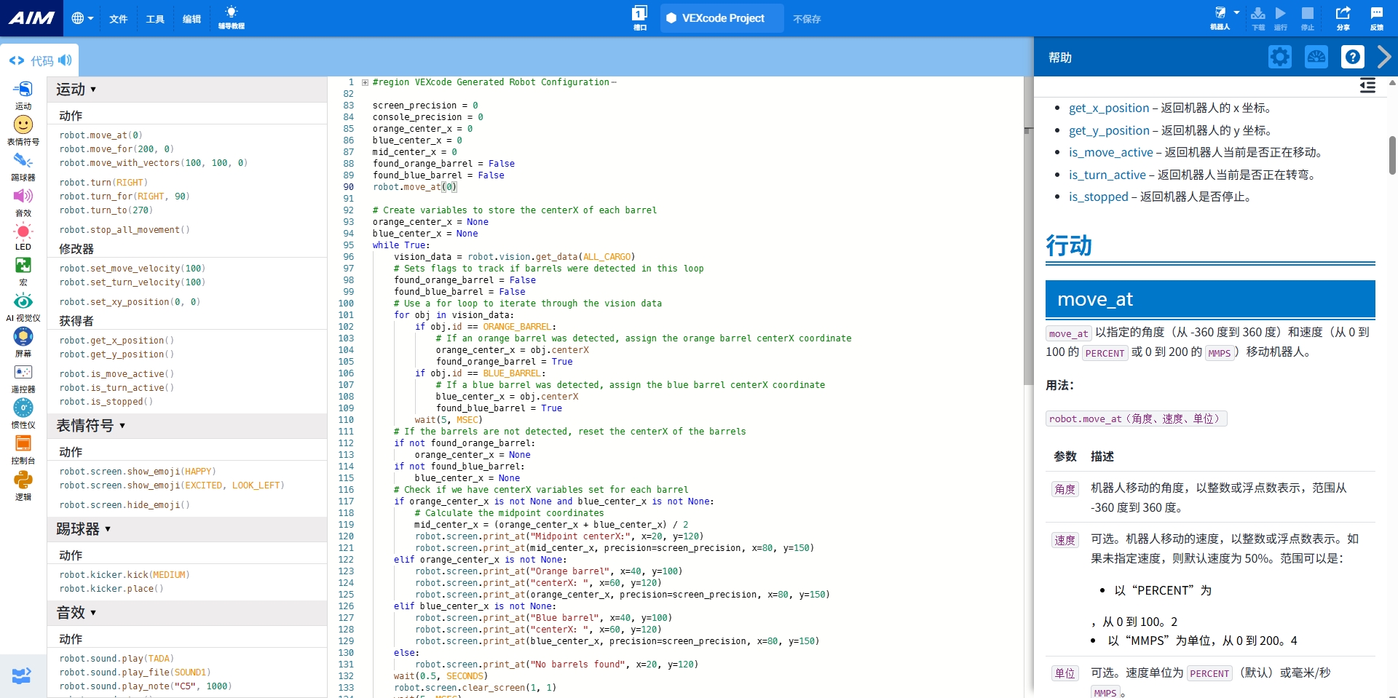Select the 踢球器 kicker category icon
This screenshot has width=1398, height=698.
(23, 167)
